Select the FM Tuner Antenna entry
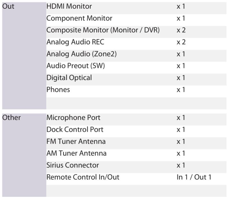The width and height of the screenshot is (229, 200). click(x=76, y=142)
